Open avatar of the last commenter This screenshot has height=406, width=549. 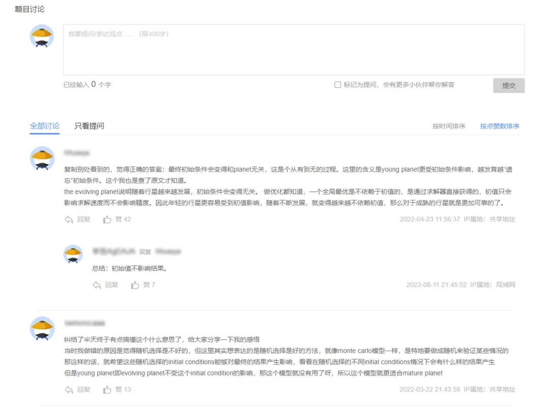pyautogui.click(x=42, y=328)
